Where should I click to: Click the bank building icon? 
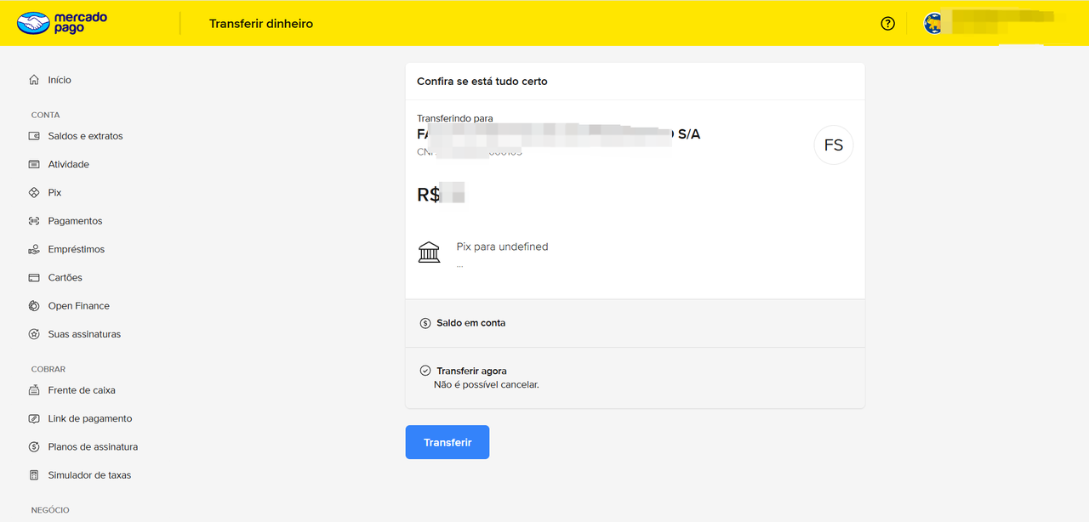tap(430, 252)
